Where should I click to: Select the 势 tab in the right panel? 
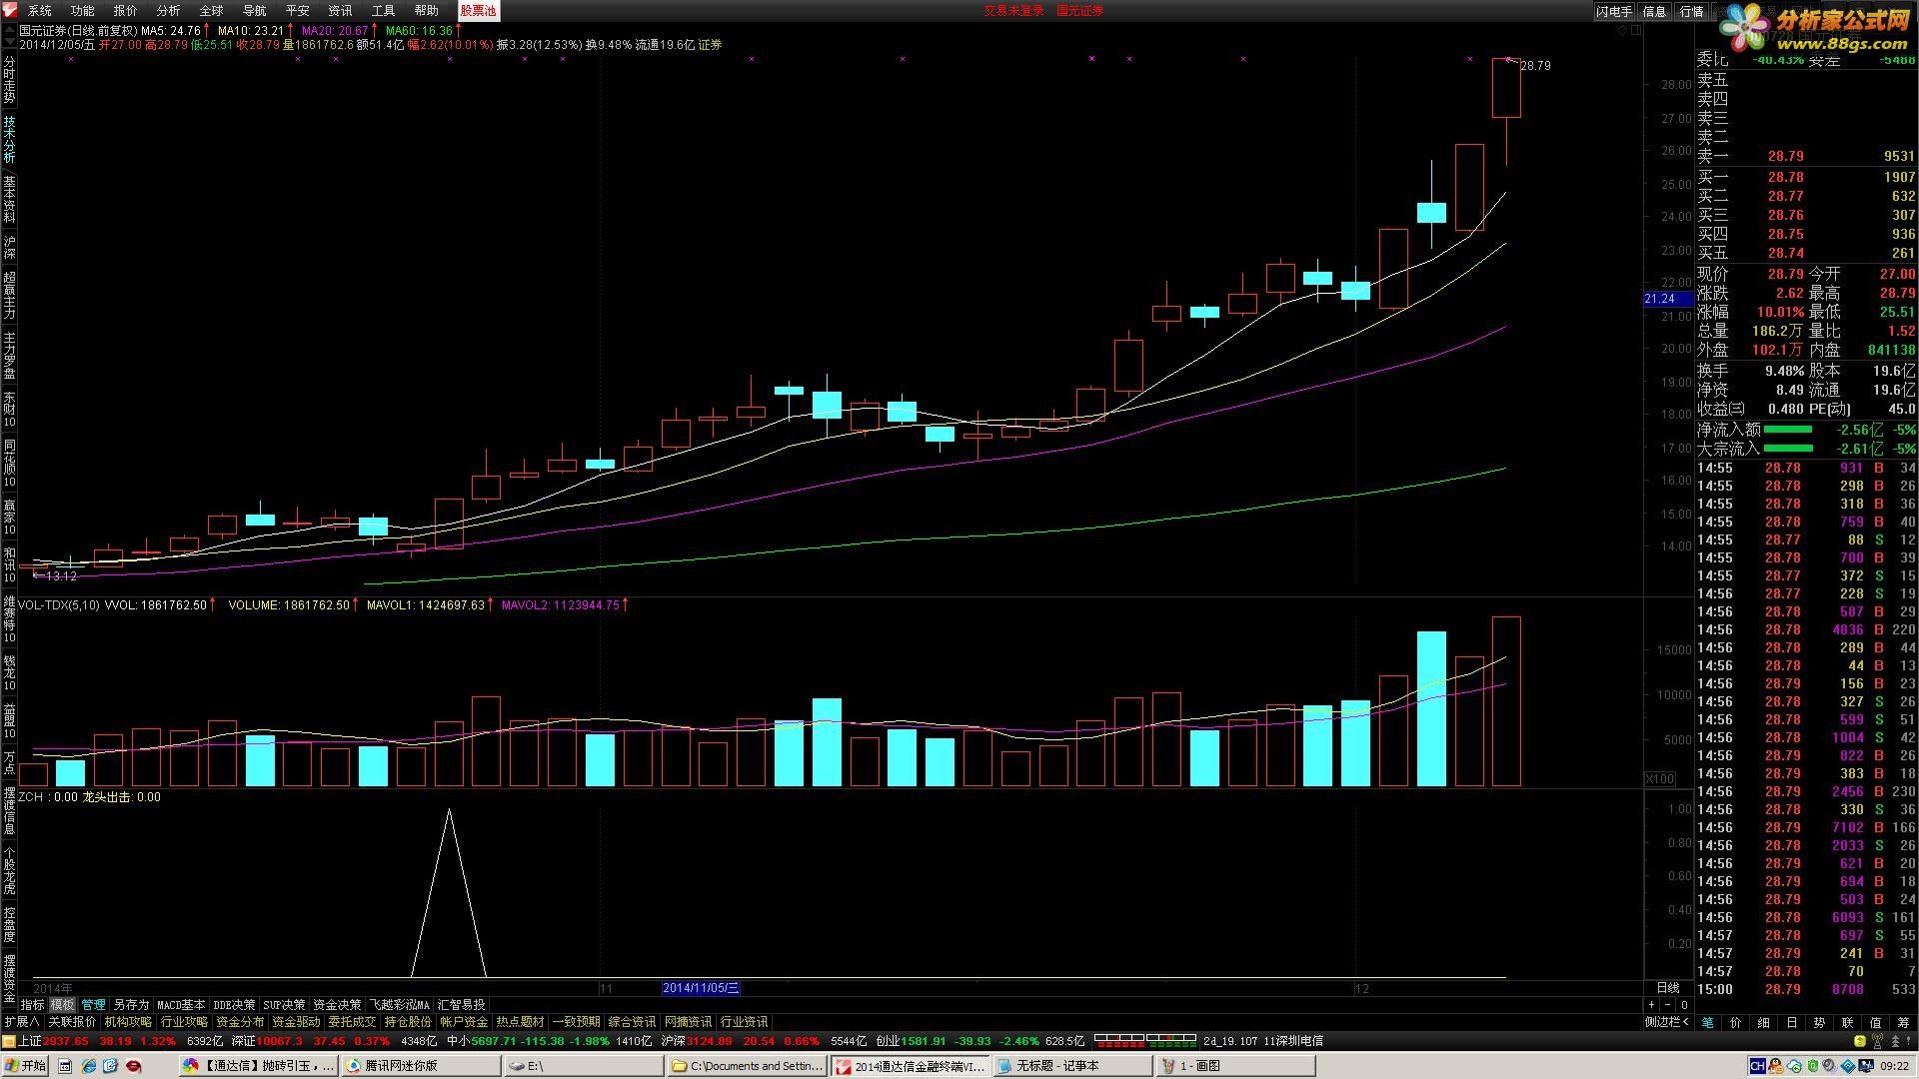click(x=1819, y=1022)
